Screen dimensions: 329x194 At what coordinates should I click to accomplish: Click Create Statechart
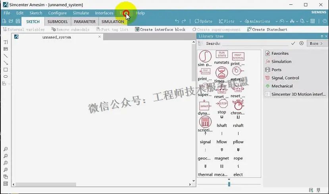(267, 30)
